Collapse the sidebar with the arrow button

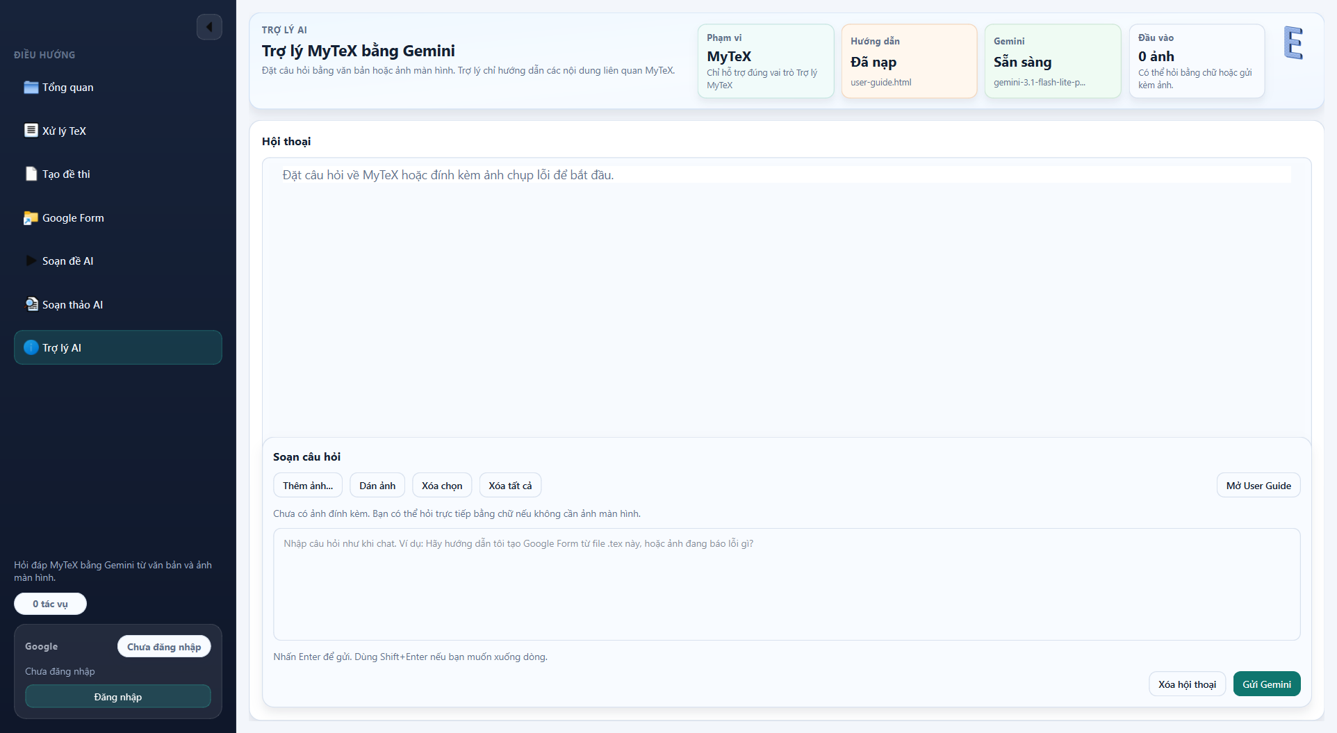click(209, 27)
